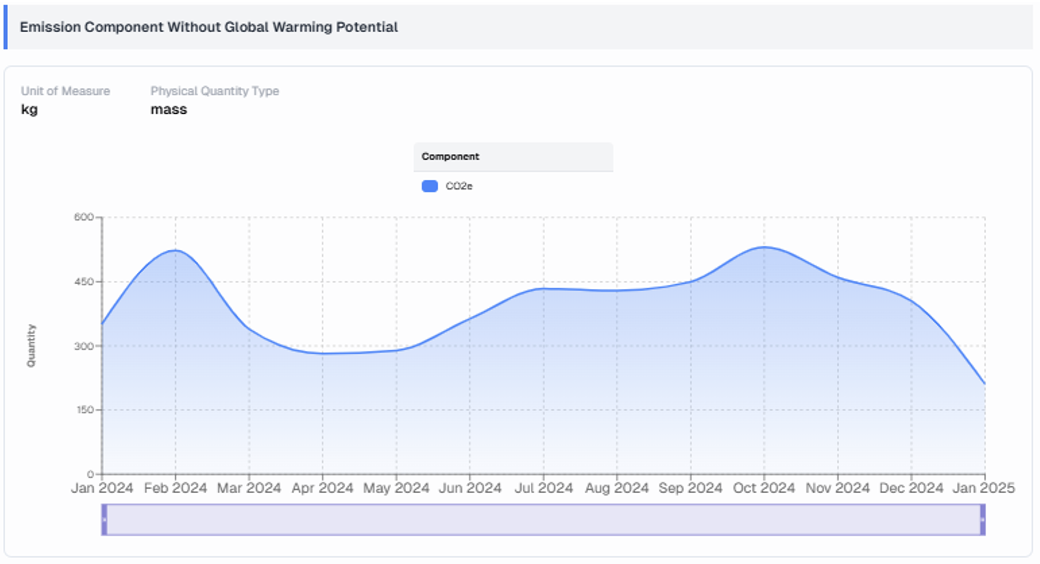This screenshot has width=1040, height=564.
Task: Click the Dec 2024 x-axis label
Action: (911, 488)
